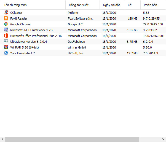Click the URSoft, Inc. publisher cell
Viewport: 166px width, 142px height.
tap(76, 53)
